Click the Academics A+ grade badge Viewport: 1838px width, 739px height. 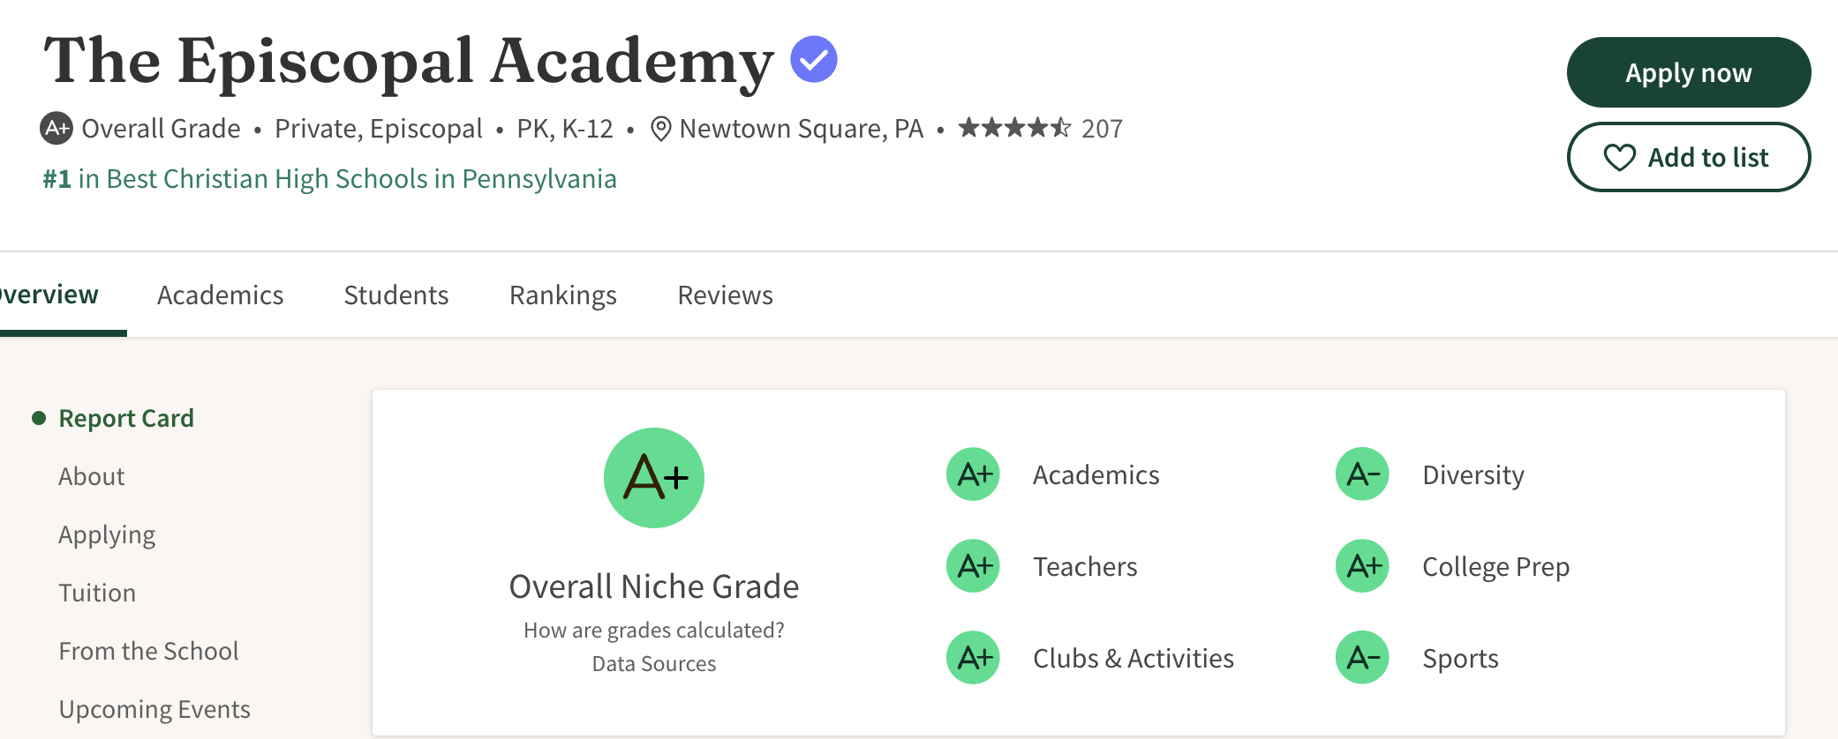click(973, 474)
